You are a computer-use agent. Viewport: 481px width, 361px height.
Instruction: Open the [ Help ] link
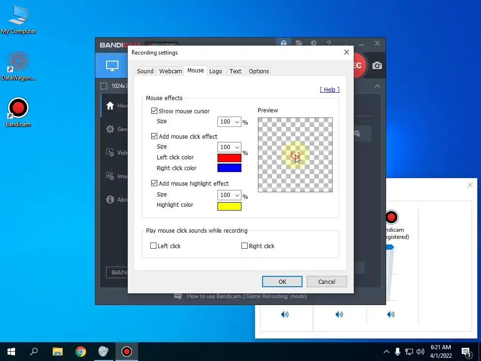click(329, 89)
